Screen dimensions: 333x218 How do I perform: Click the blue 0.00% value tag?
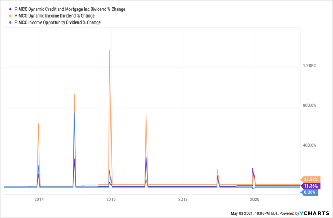(309, 192)
